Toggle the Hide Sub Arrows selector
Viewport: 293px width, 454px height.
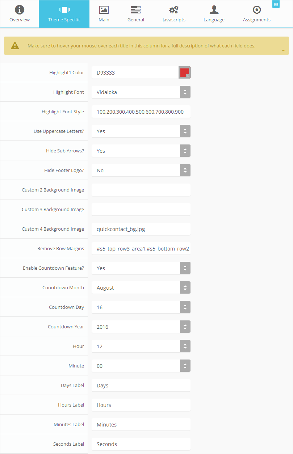coord(141,151)
